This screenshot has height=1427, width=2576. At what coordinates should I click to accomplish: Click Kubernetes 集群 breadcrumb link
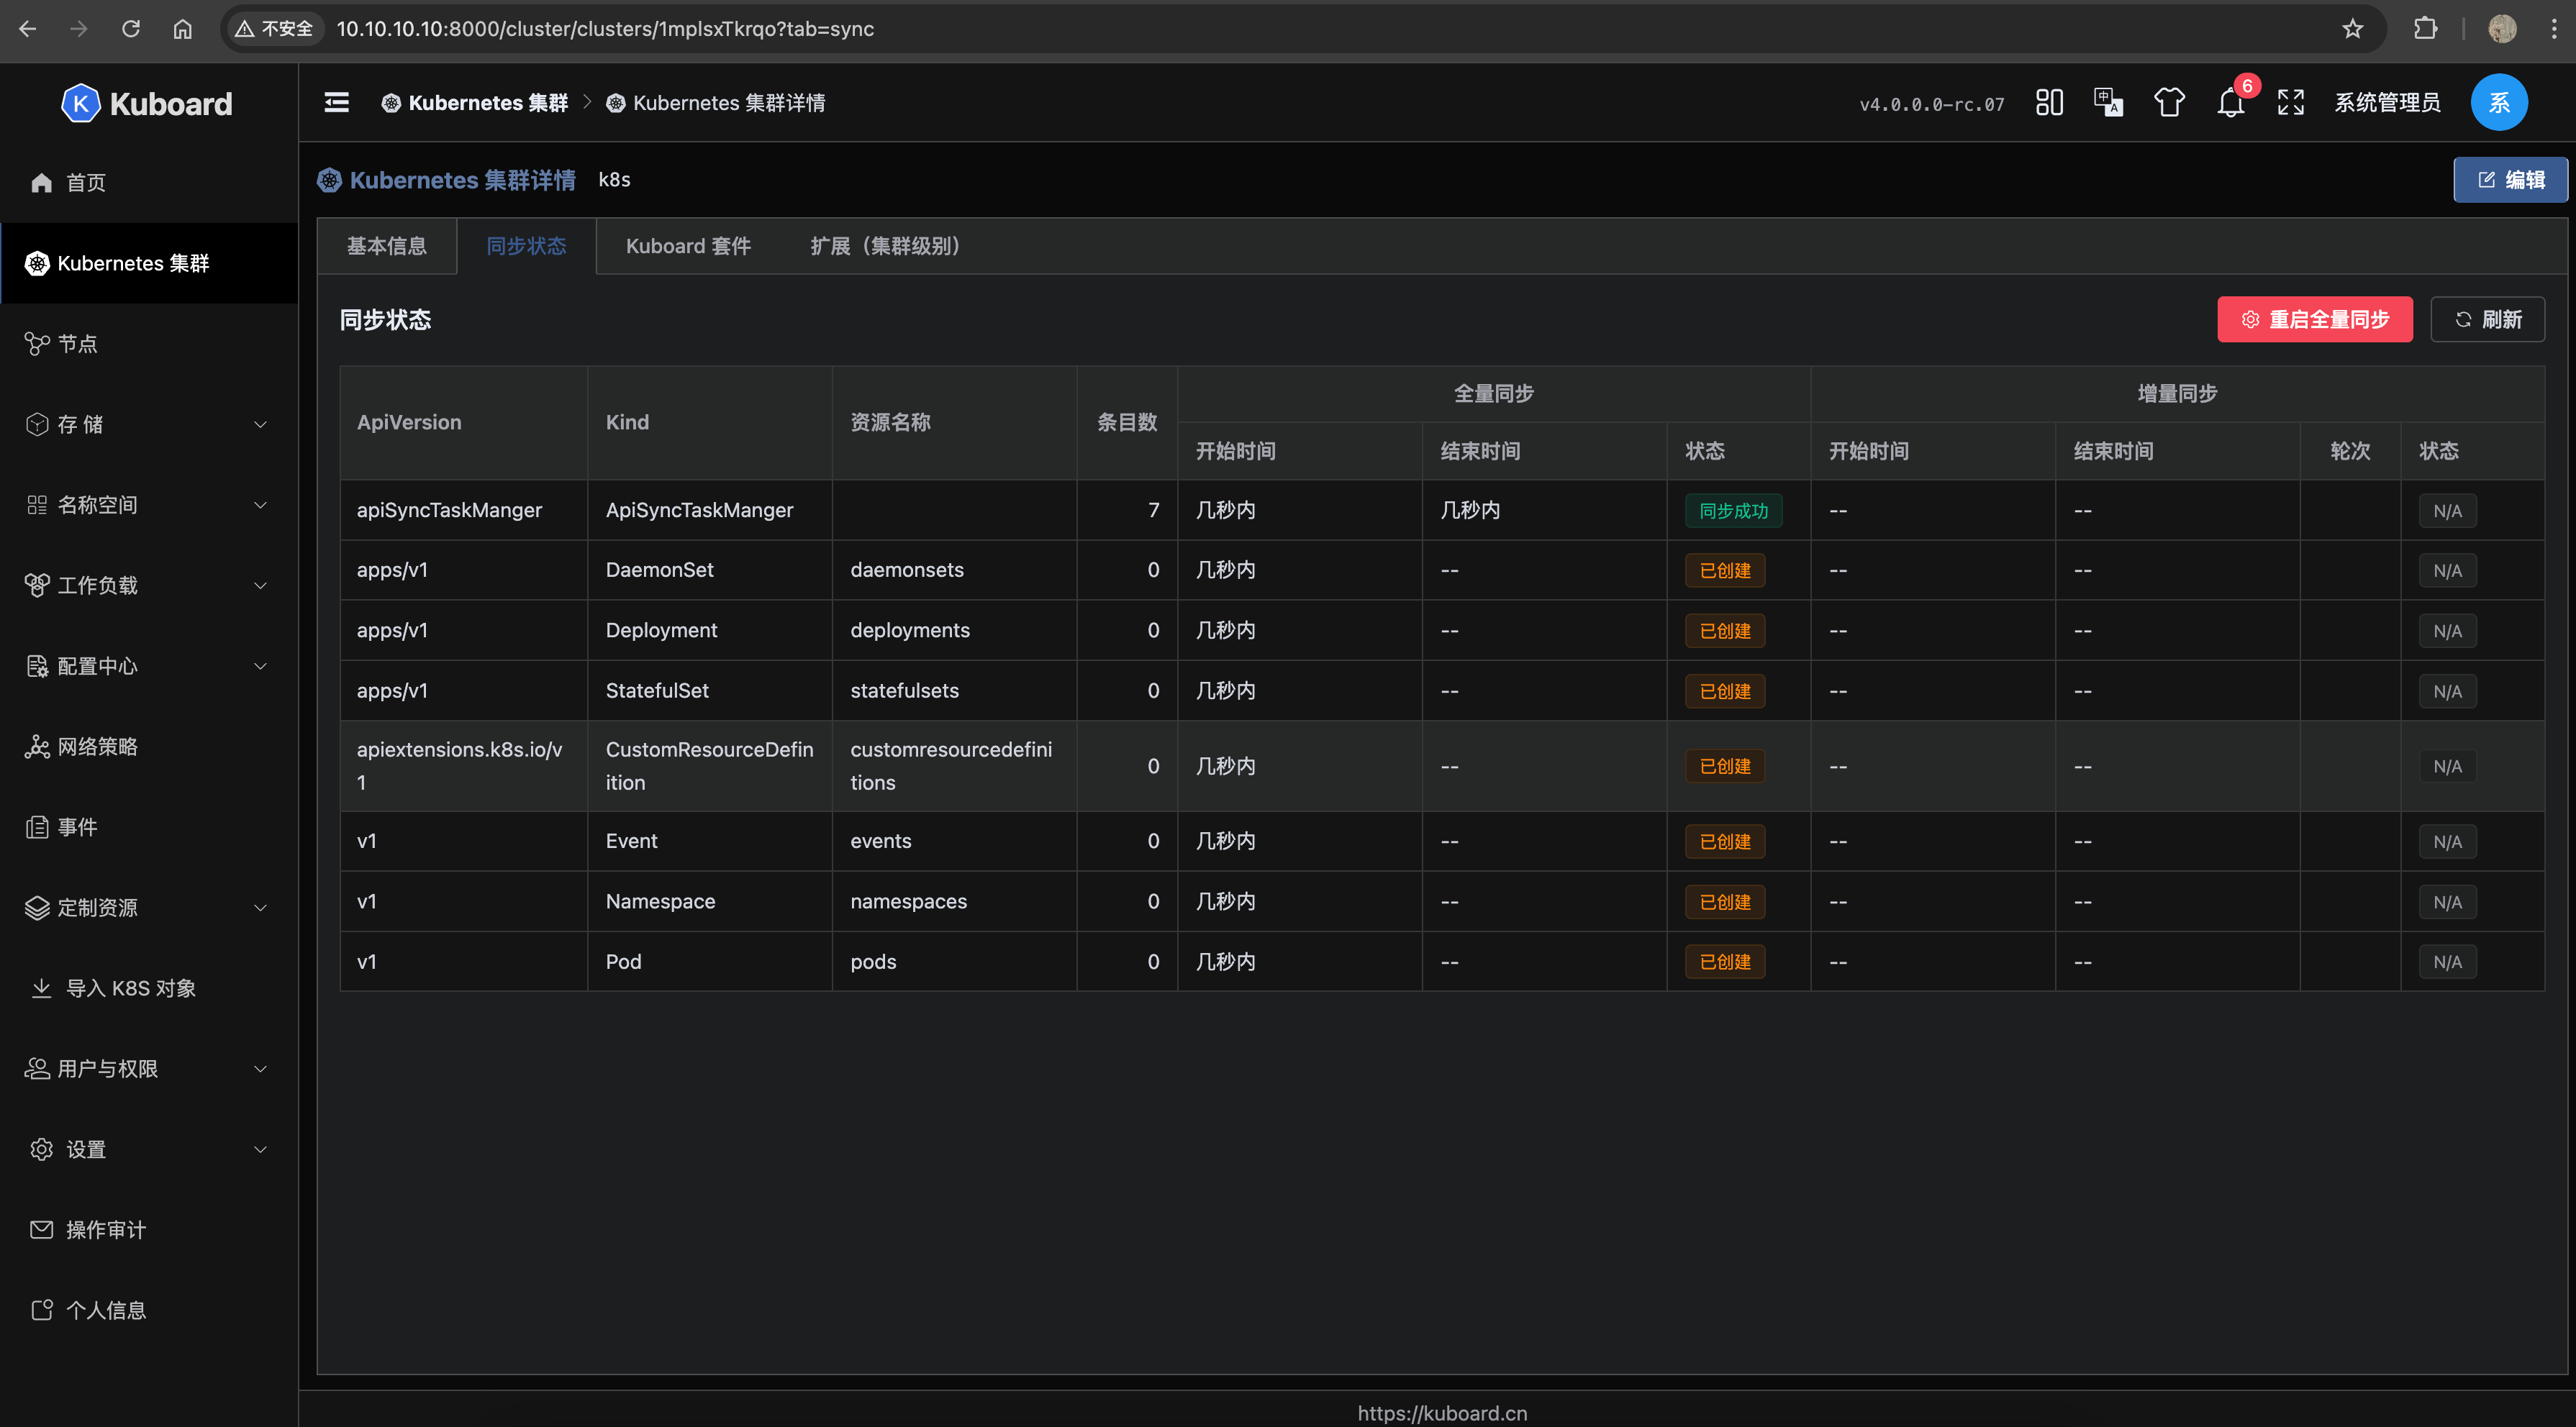(475, 103)
